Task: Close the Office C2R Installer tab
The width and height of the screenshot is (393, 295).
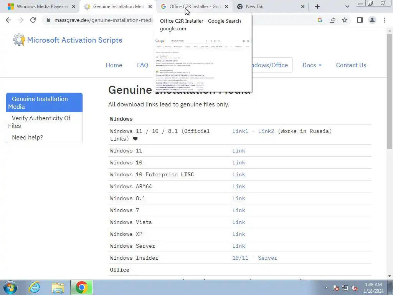Action: point(226,7)
